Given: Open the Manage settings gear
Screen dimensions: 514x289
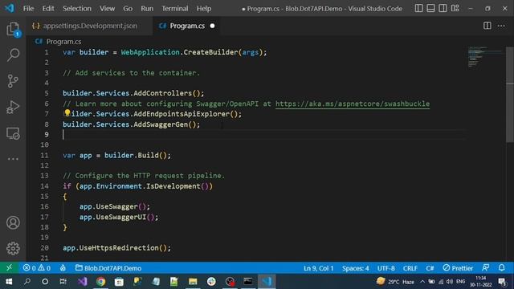Looking at the screenshot, I should (13, 248).
